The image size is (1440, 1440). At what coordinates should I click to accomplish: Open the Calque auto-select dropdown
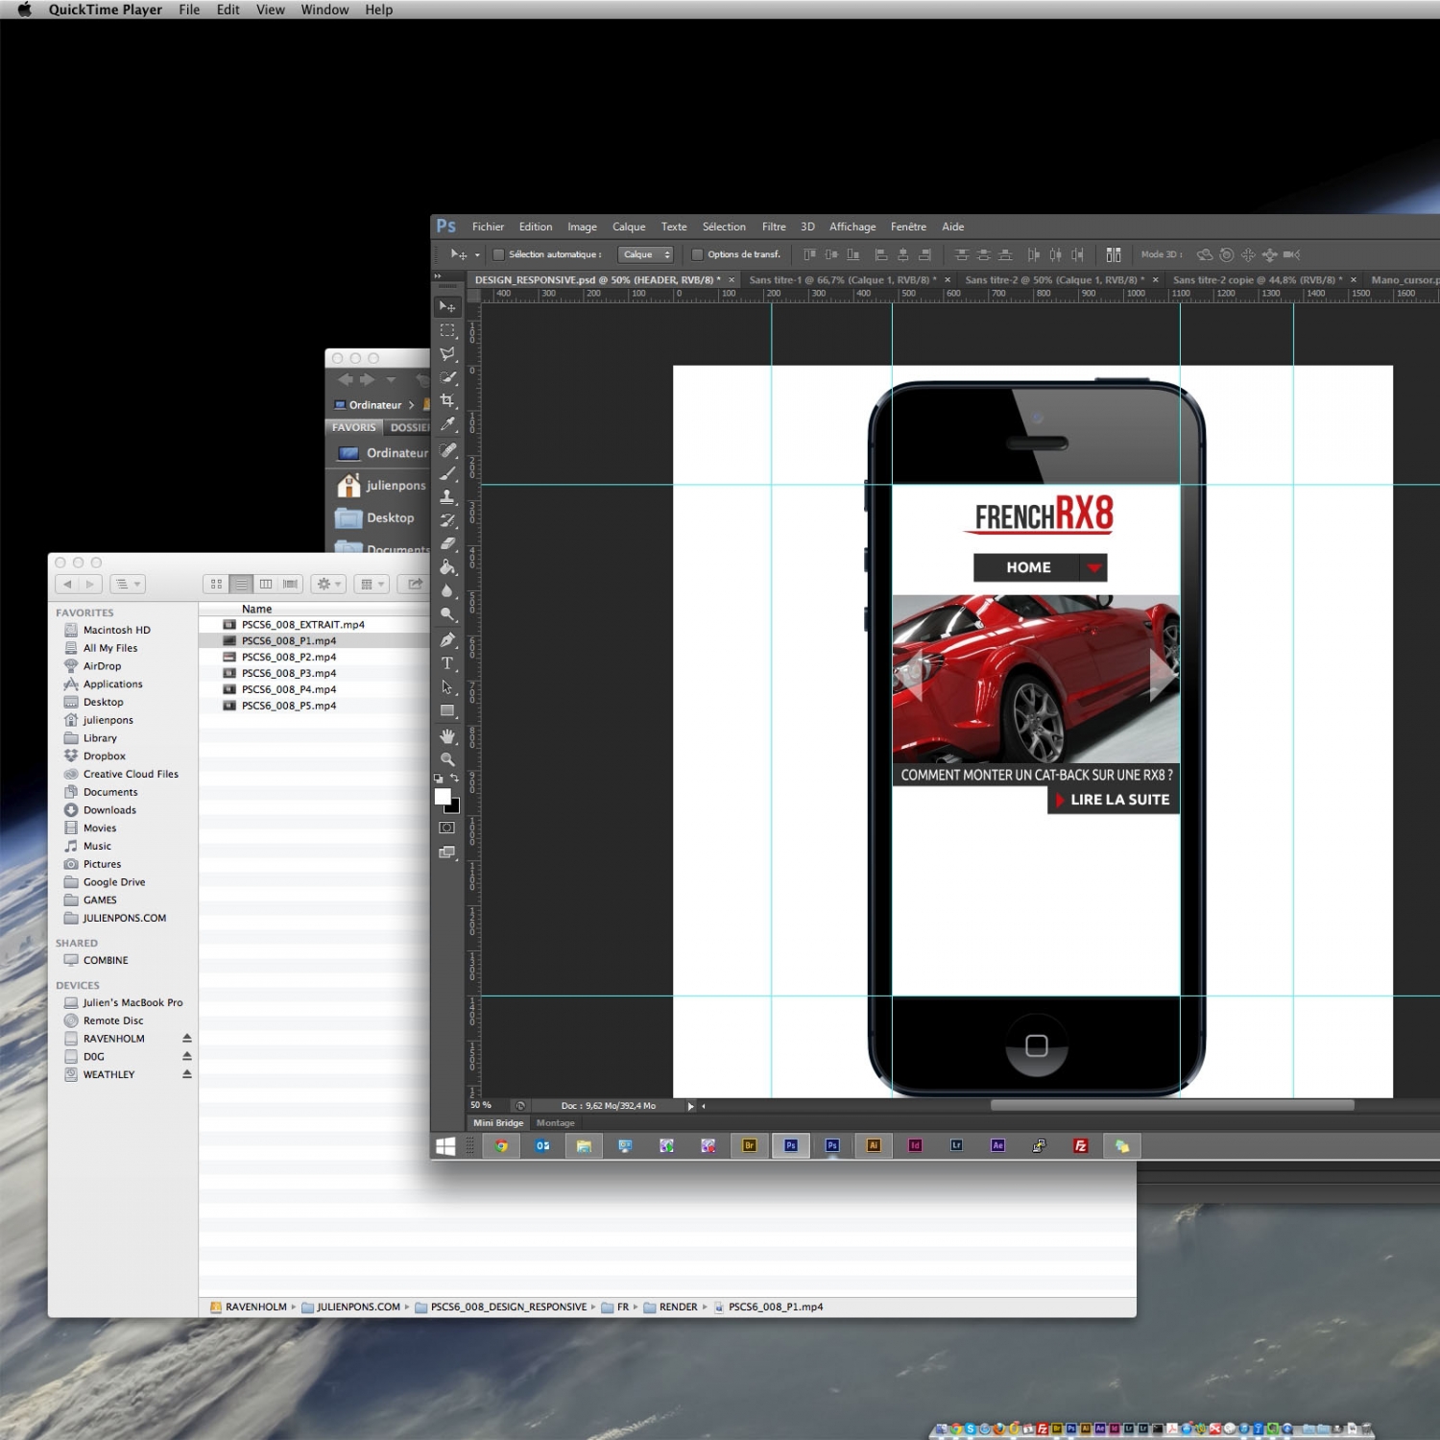tap(645, 254)
